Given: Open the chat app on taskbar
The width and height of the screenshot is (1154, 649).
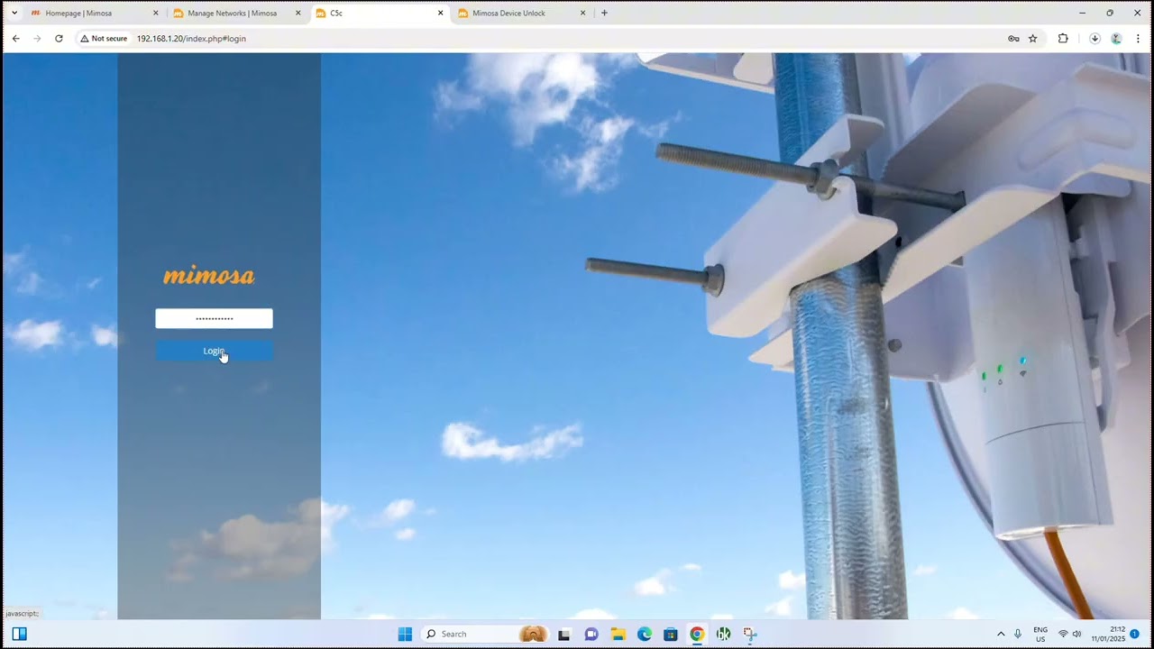Looking at the screenshot, I should tap(591, 634).
